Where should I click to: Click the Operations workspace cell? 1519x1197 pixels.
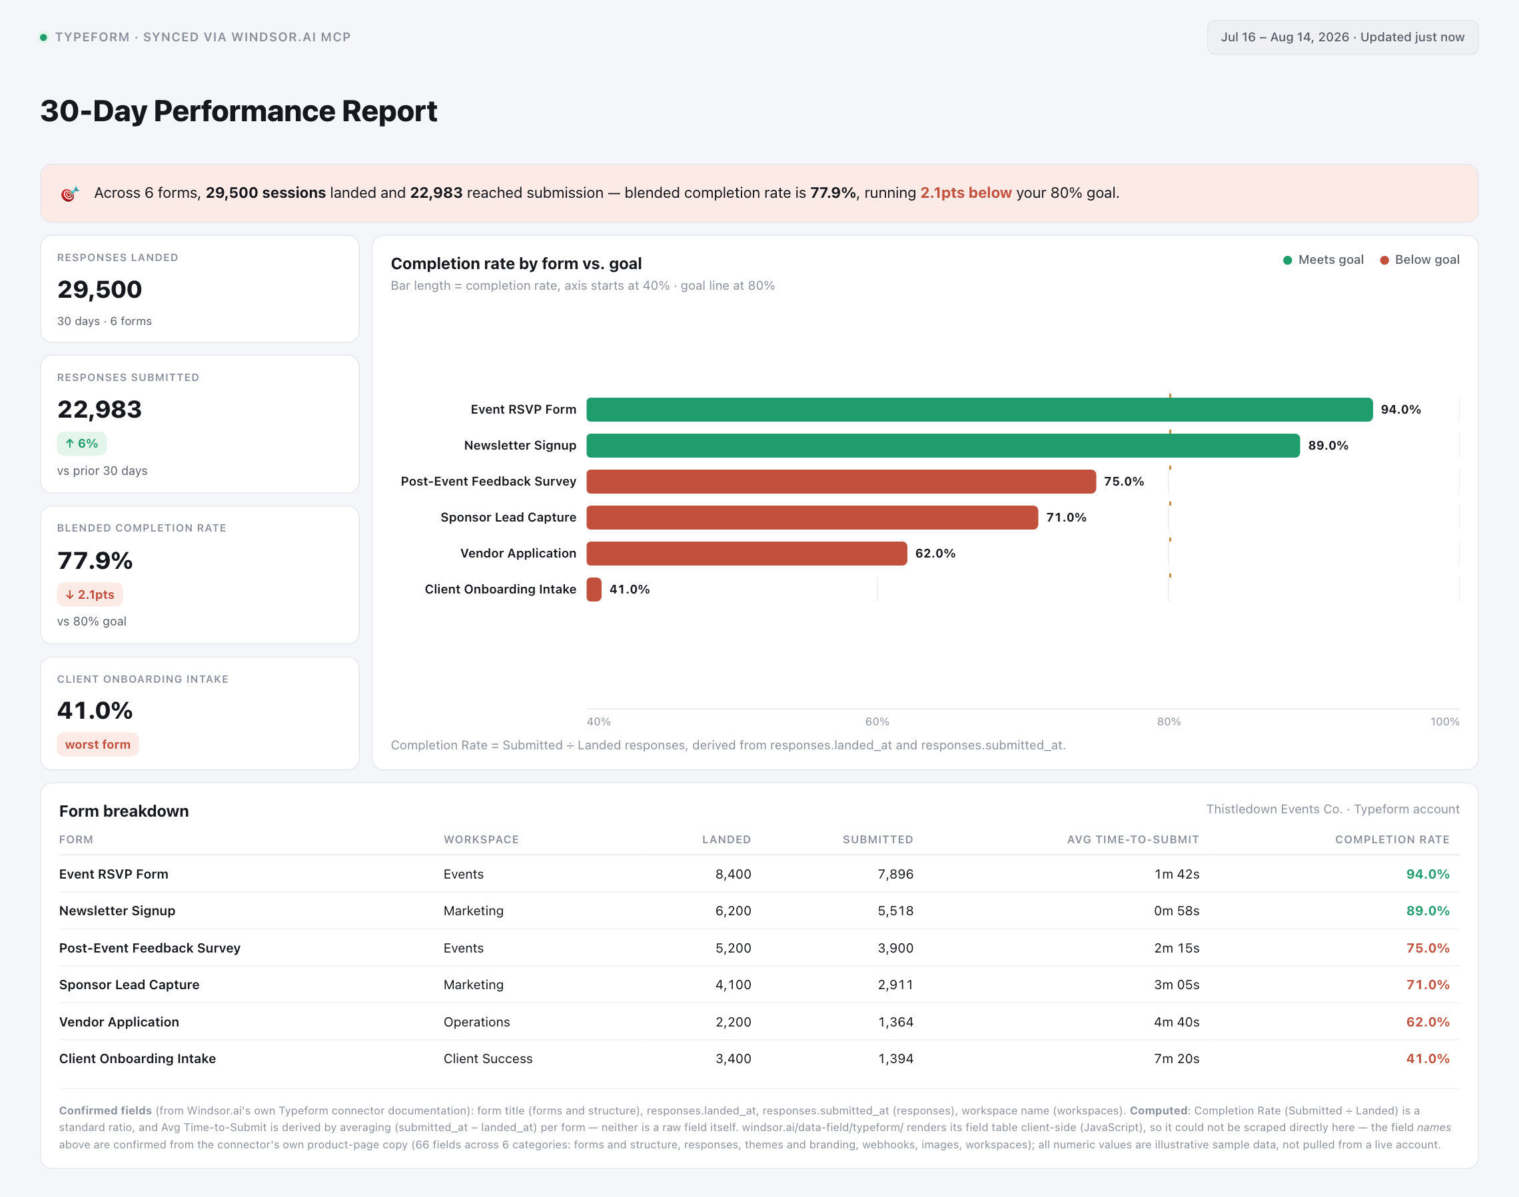click(476, 1022)
